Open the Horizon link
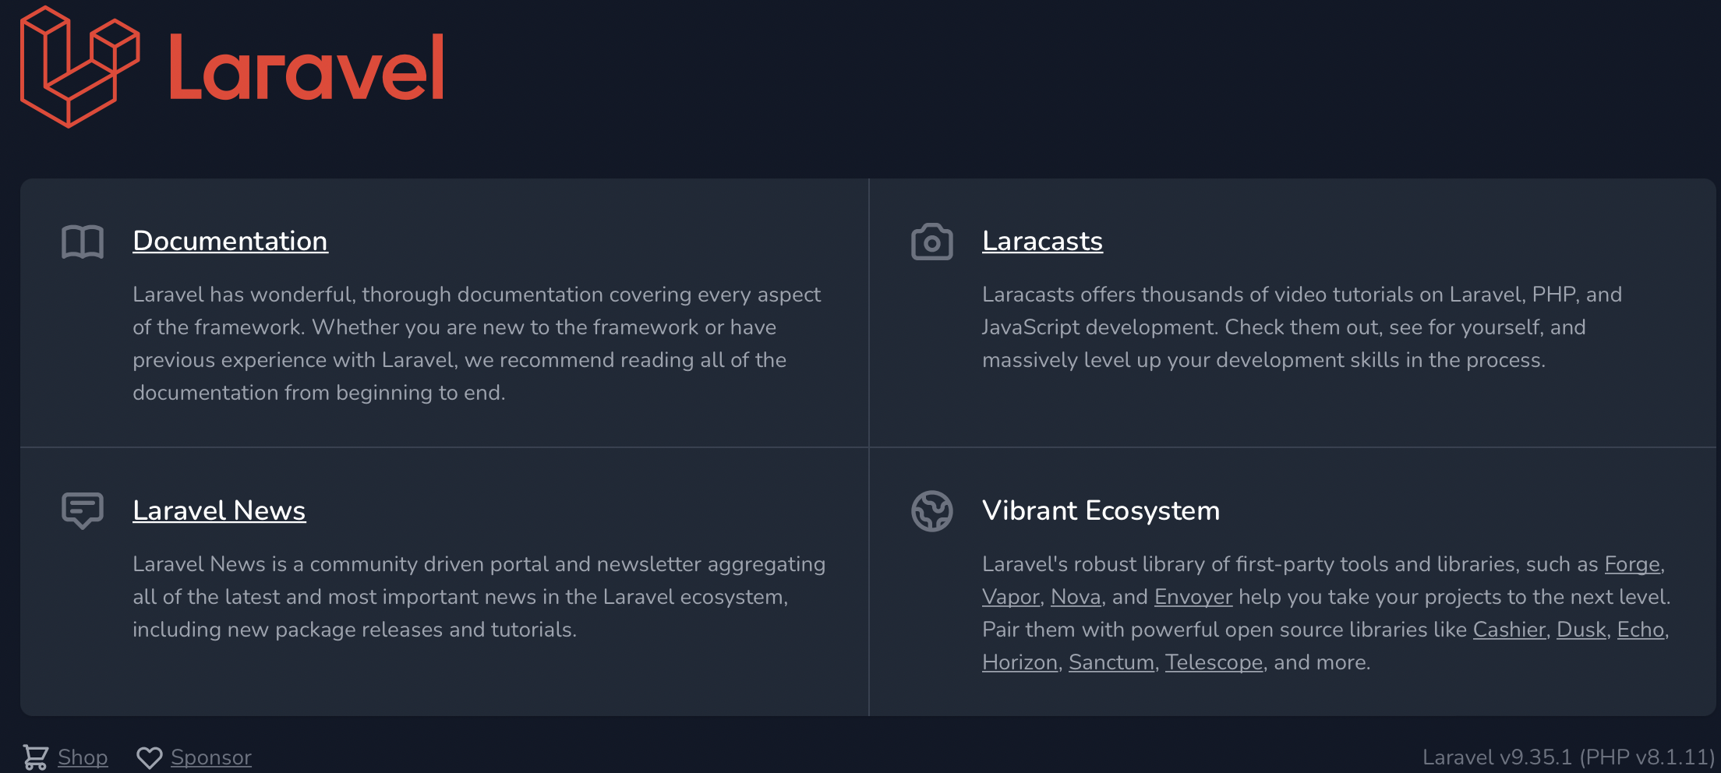 pyautogui.click(x=1019, y=662)
